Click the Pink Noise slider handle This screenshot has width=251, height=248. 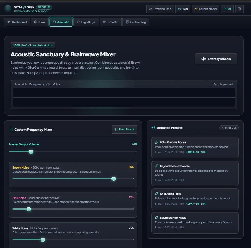29,209
